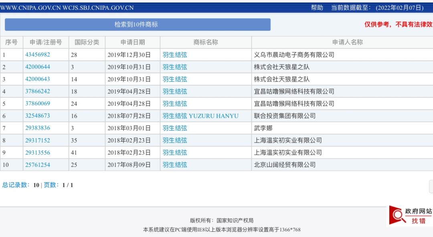The height and width of the screenshot is (237, 433).
Task: Open registration number 32548673
Action: coord(38,116)
